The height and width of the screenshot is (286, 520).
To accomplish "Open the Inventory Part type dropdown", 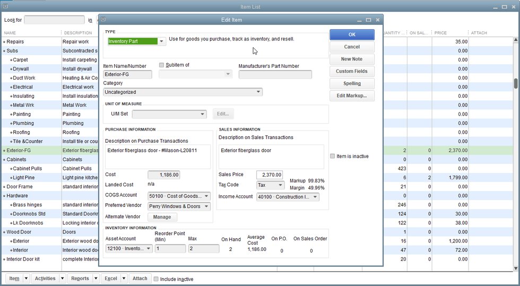I will (162, 41).
